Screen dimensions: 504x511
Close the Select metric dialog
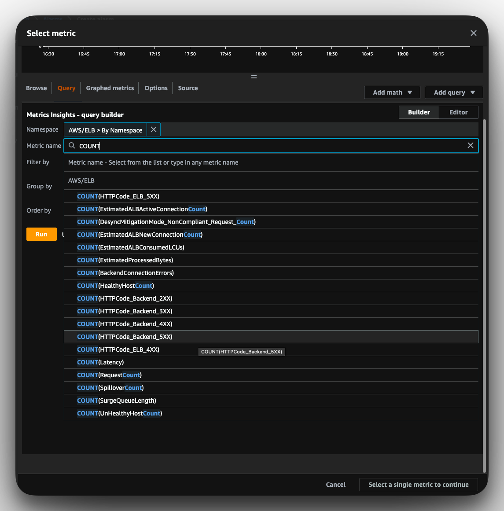(x=473, y=33)
